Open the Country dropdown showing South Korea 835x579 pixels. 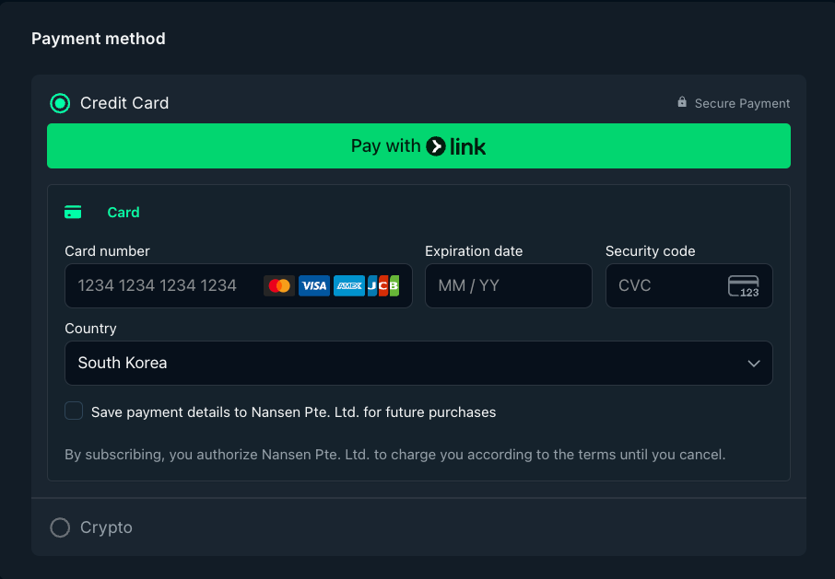[x=418, y=363]
